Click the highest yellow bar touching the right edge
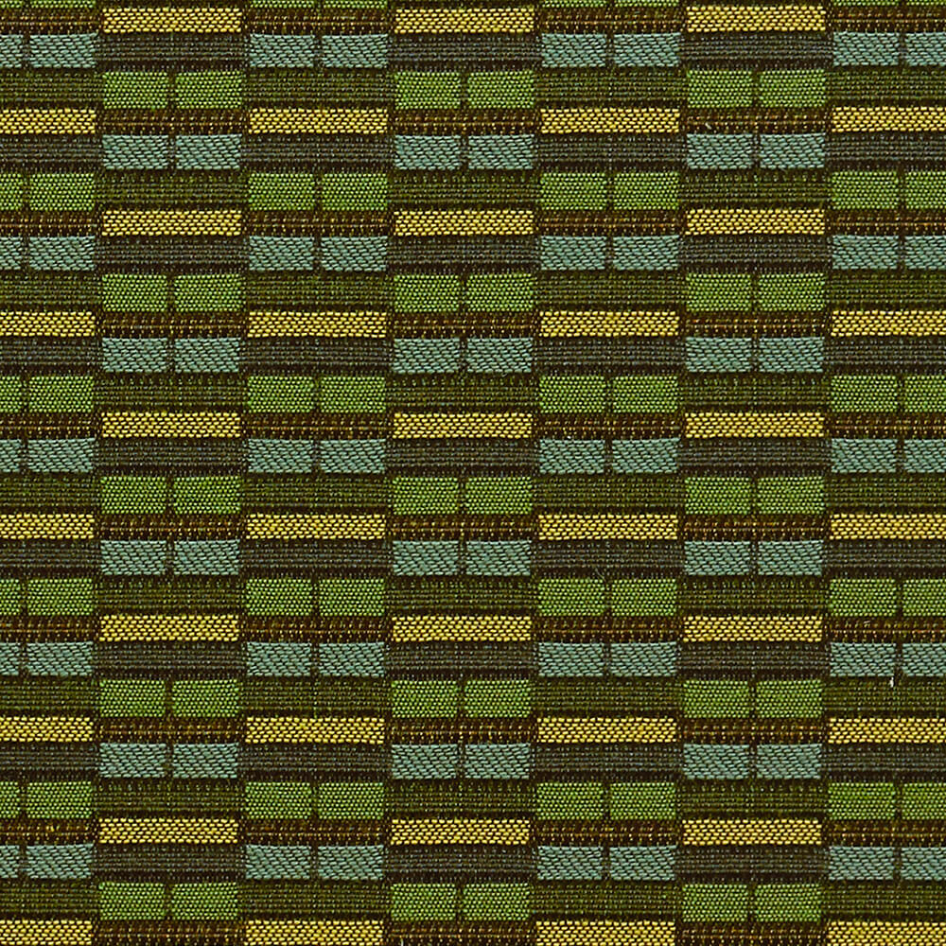946x946 pixels. pyautogui.click(x=889, y=120)
